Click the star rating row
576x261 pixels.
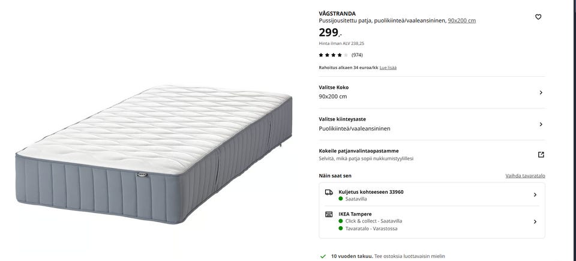(333, 55)
